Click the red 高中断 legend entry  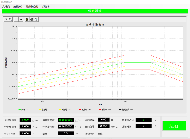(84, 110)
